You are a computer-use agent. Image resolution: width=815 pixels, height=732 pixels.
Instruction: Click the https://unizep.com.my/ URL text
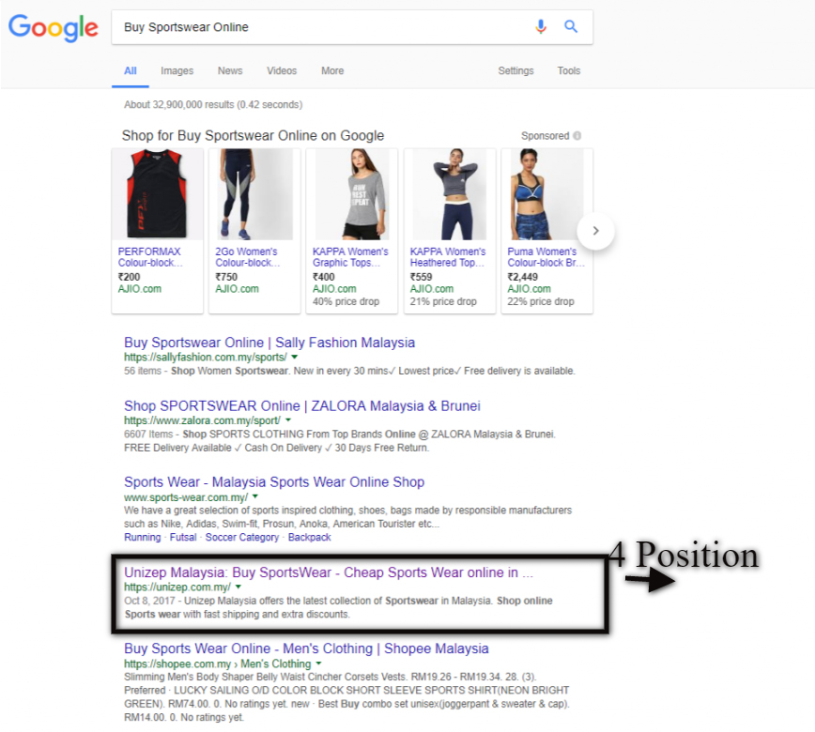click(177, 587)
